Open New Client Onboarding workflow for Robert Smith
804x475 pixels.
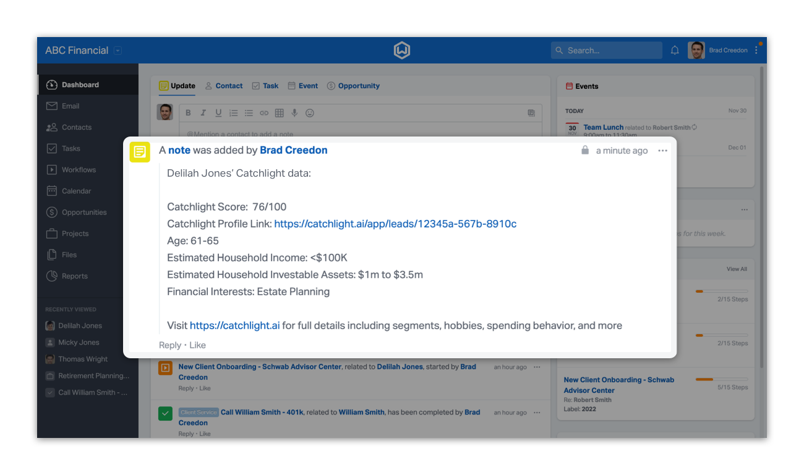[619, 385]
